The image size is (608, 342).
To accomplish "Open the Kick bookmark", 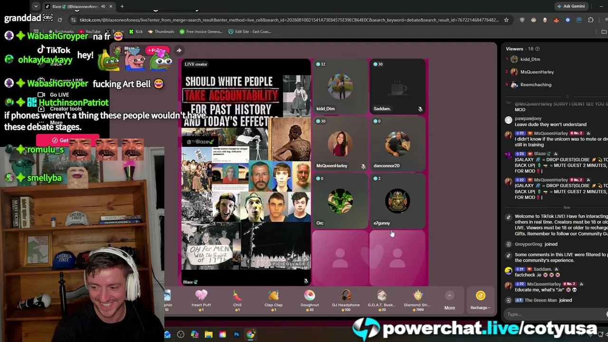I will (135, 32).
